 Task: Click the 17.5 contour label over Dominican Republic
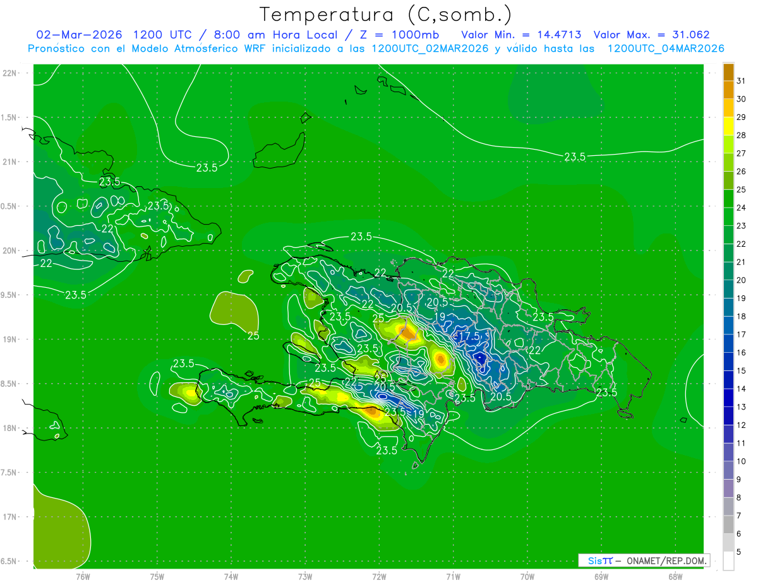pos(468,336)
